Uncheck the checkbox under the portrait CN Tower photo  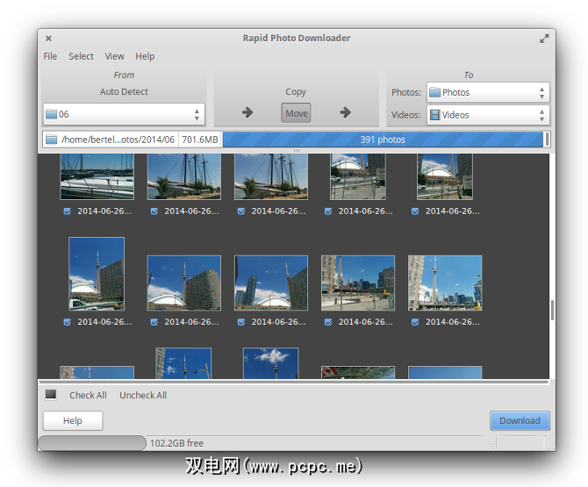coord(67,322)
